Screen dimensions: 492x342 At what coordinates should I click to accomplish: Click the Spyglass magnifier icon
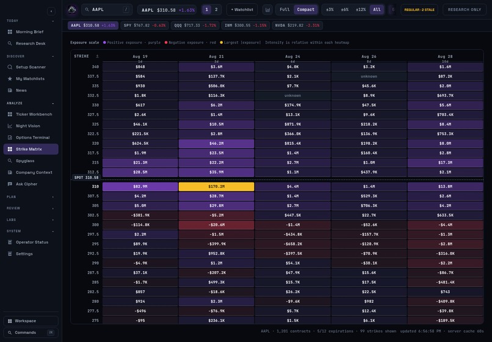click(x=10, y=161)
